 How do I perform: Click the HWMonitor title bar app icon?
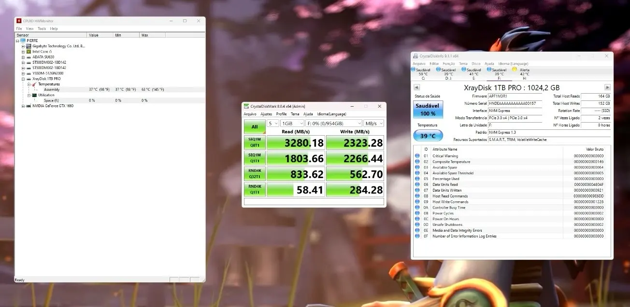(x=19, y=21)
